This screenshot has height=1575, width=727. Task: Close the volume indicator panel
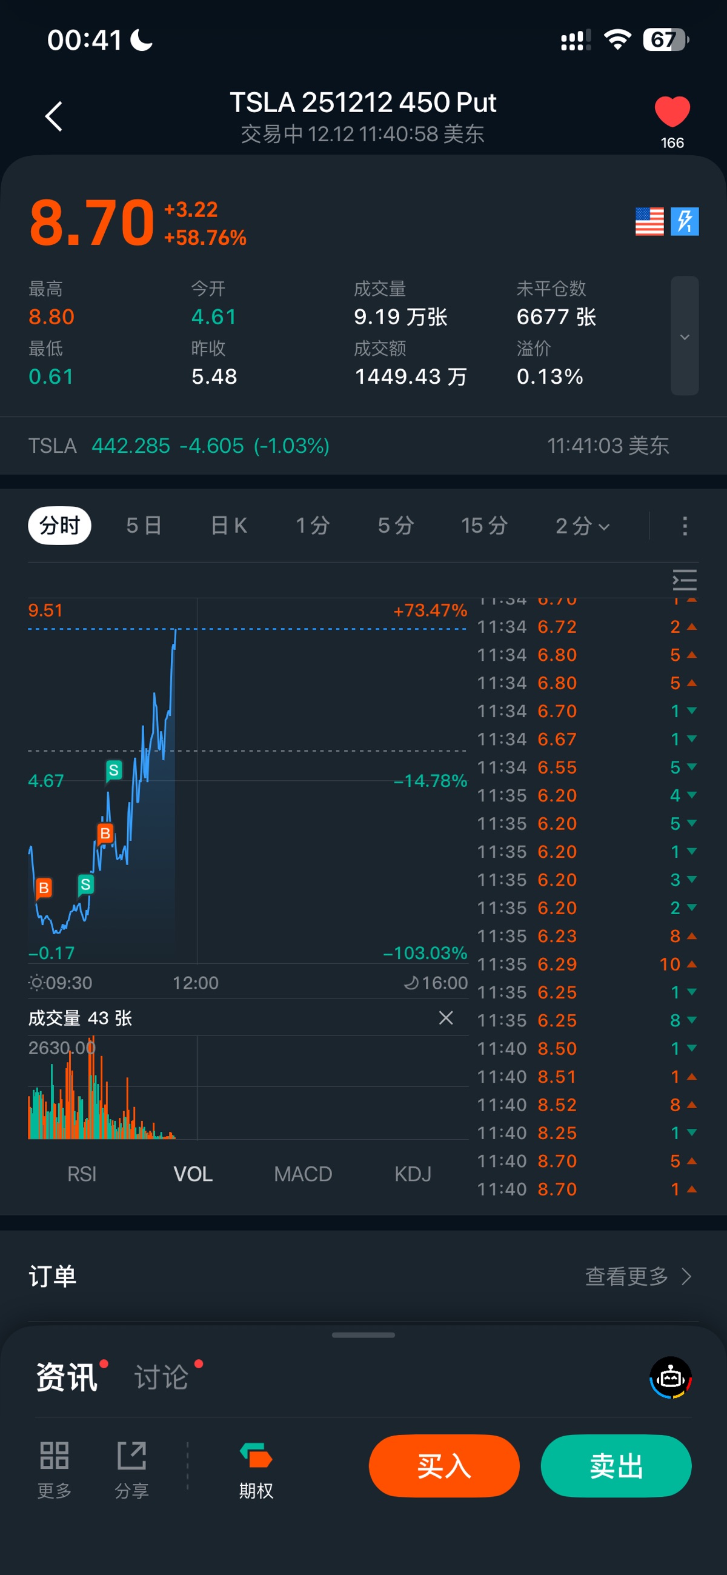pos(446,1017)
